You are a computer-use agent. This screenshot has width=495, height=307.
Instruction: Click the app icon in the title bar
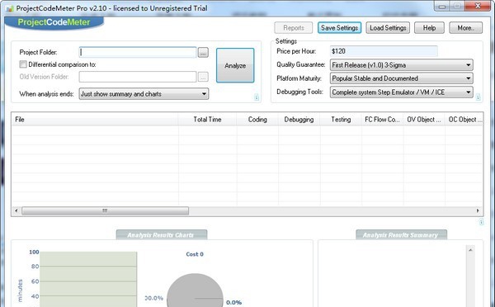pos(9,8)
